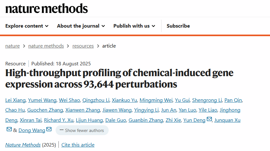Viewport: 270px width, 151px height.
Task: Click envelope icon next to Yun Deng
Action: pos(209,120)
